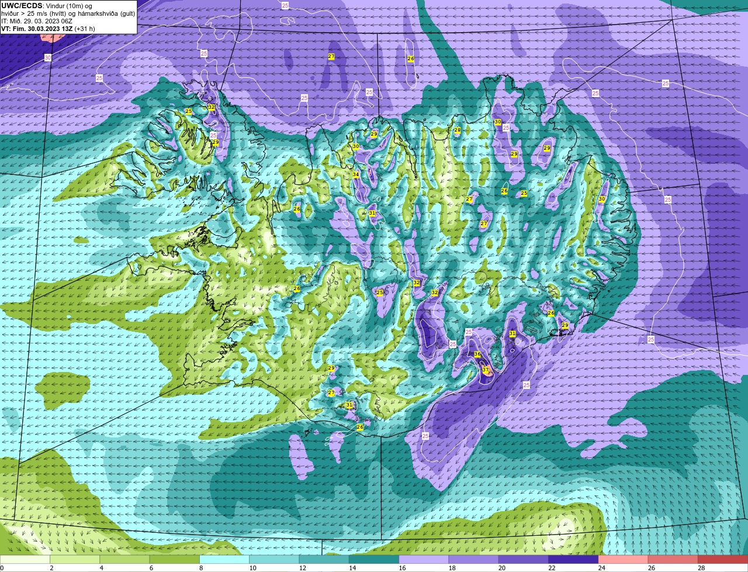Click the legend swatch between 4 and 6
Viewport: 748px width, 572px height.
[x=125, y=559]
